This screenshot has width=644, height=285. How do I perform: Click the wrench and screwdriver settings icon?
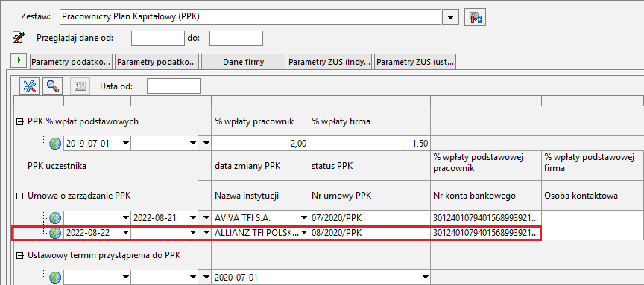[x=30, y=86]
